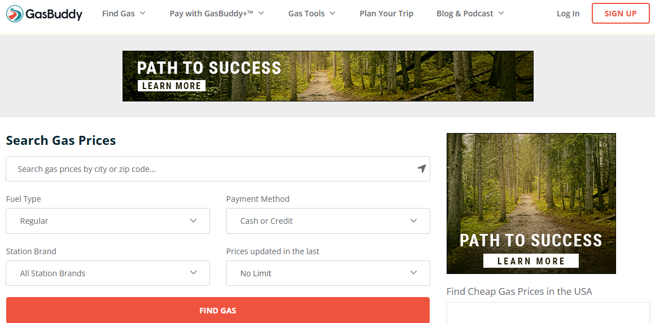Expand Payment Method Cash or Credit dropdown

(x=328, y=221)
